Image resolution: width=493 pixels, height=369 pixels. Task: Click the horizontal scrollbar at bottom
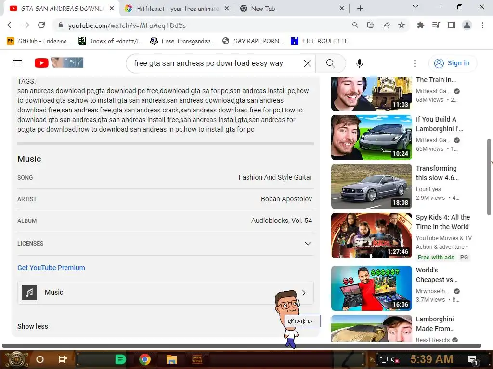click(x=242, y=345)
